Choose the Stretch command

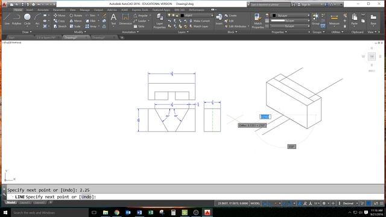point(60,27)
